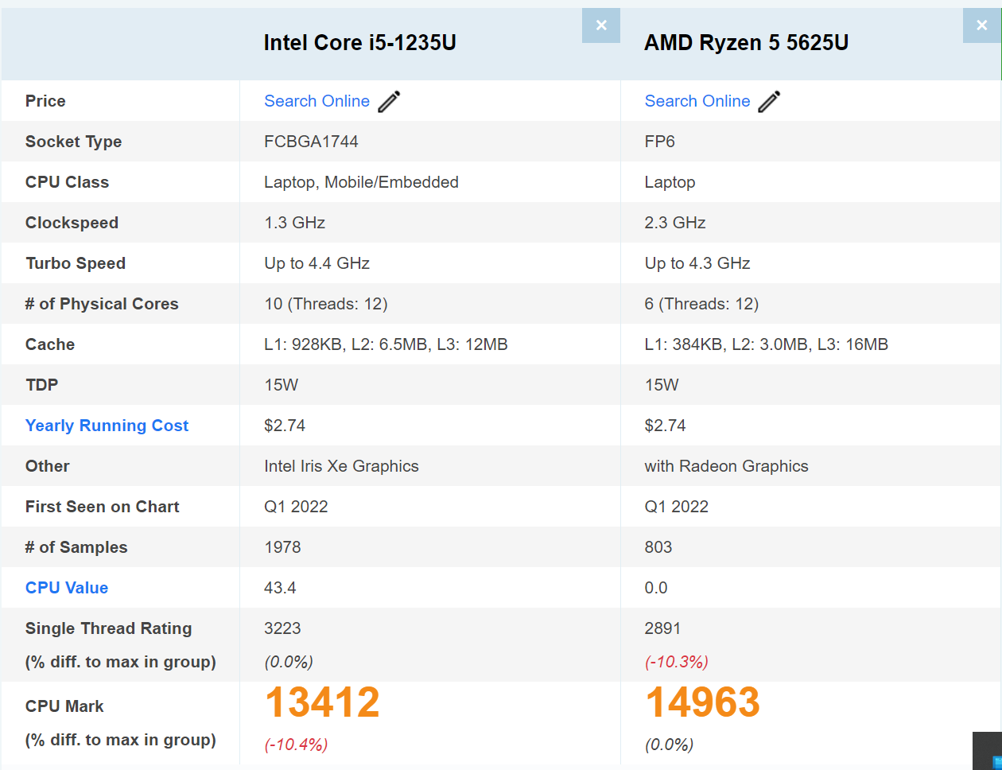Click the orange 13412 CPU Mark score
Viewport: 1002px width, 770px height.
click(322, 703)
